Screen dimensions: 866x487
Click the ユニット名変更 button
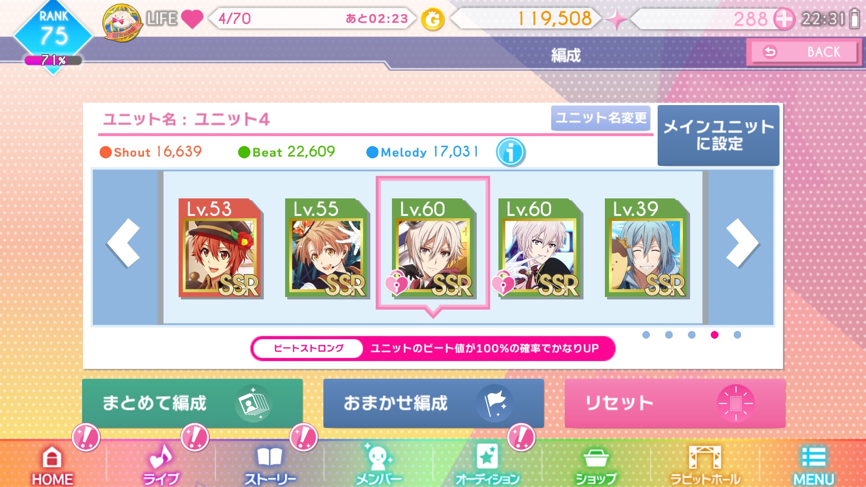[x=601, y=118]
